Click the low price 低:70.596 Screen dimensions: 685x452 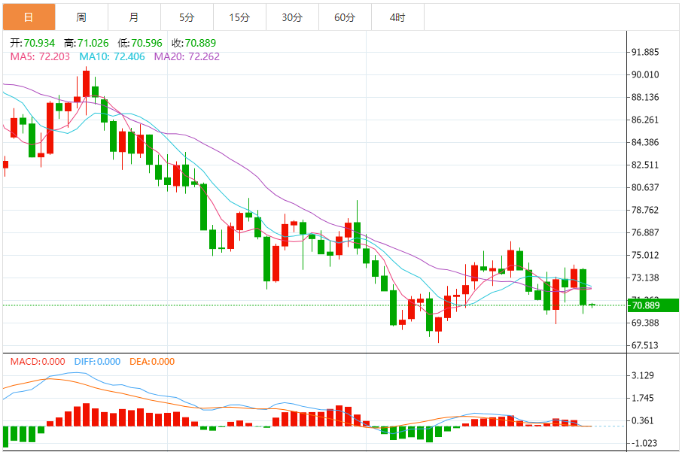[140, 43]
